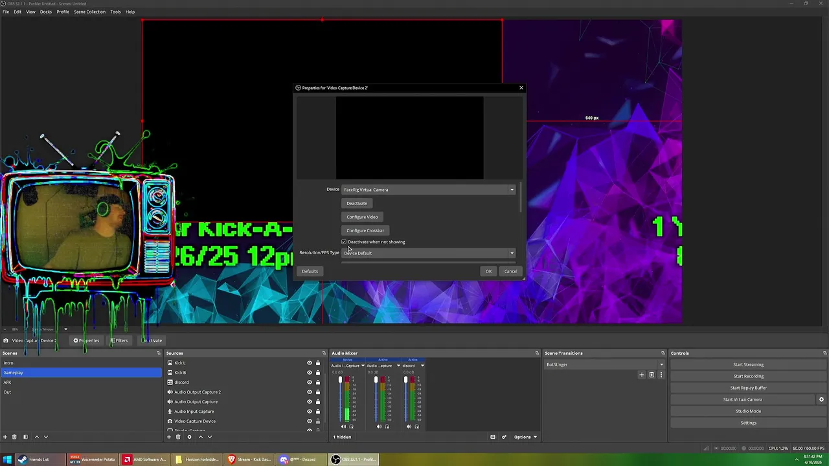Hide the Audio Input Capture source
The image size is (829, 466).
coord(310,412)
